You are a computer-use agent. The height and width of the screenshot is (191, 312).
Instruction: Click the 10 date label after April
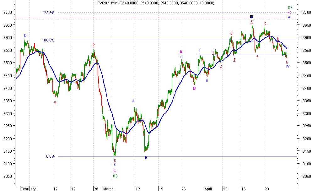[225, 189]
